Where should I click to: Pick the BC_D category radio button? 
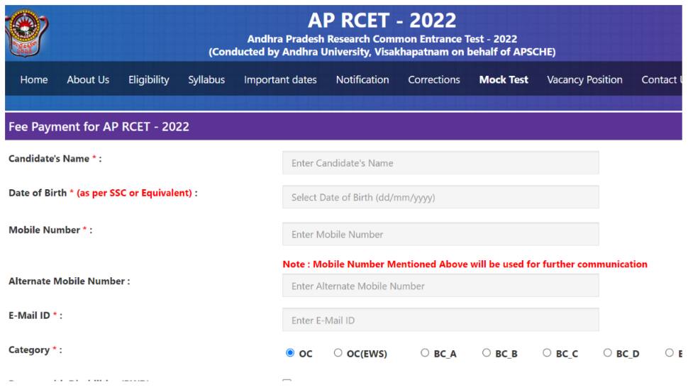click(607, 353)
